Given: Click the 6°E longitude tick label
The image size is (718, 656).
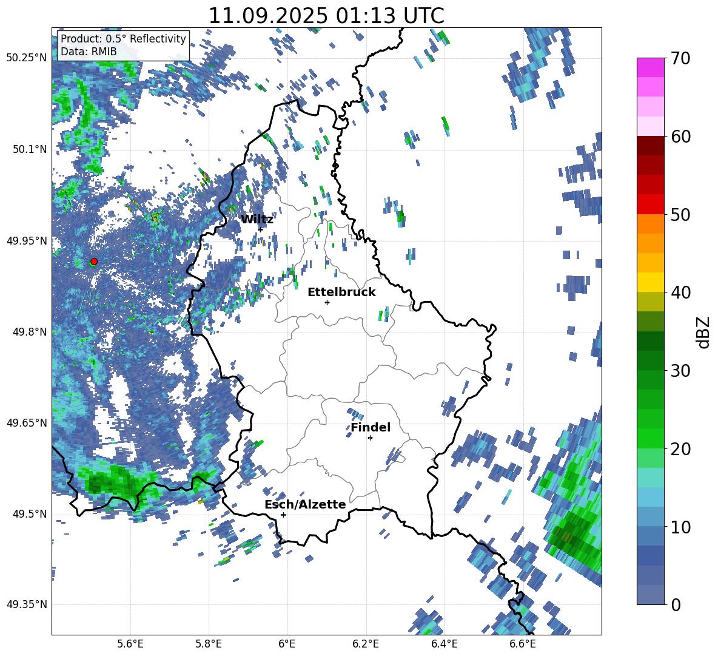Looking at the screenshot, I should coord(287,644).
